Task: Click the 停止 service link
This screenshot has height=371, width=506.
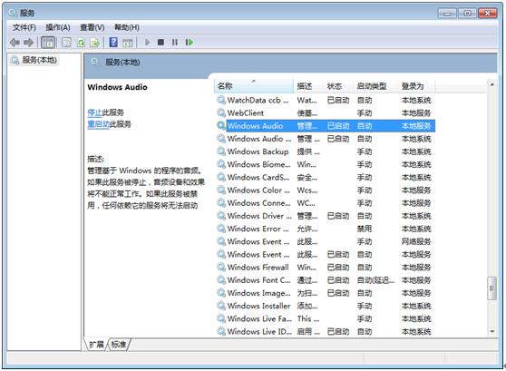Action: (x=94, y=112)
